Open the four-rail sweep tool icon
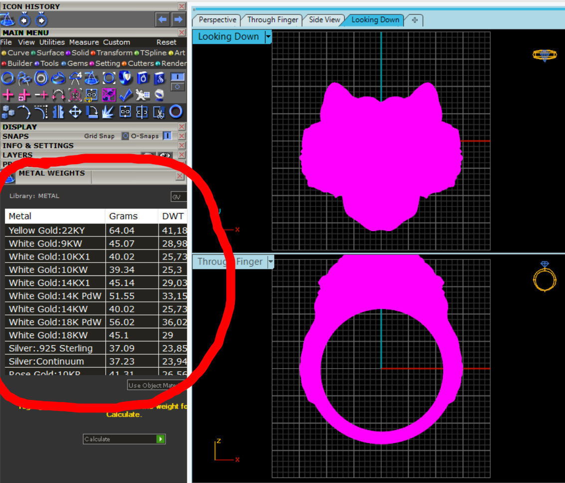The image size is (565, 483). point(75,78)
